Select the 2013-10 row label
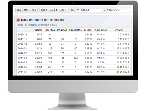This screenshot has height=111, width=146. pos(22,34)
